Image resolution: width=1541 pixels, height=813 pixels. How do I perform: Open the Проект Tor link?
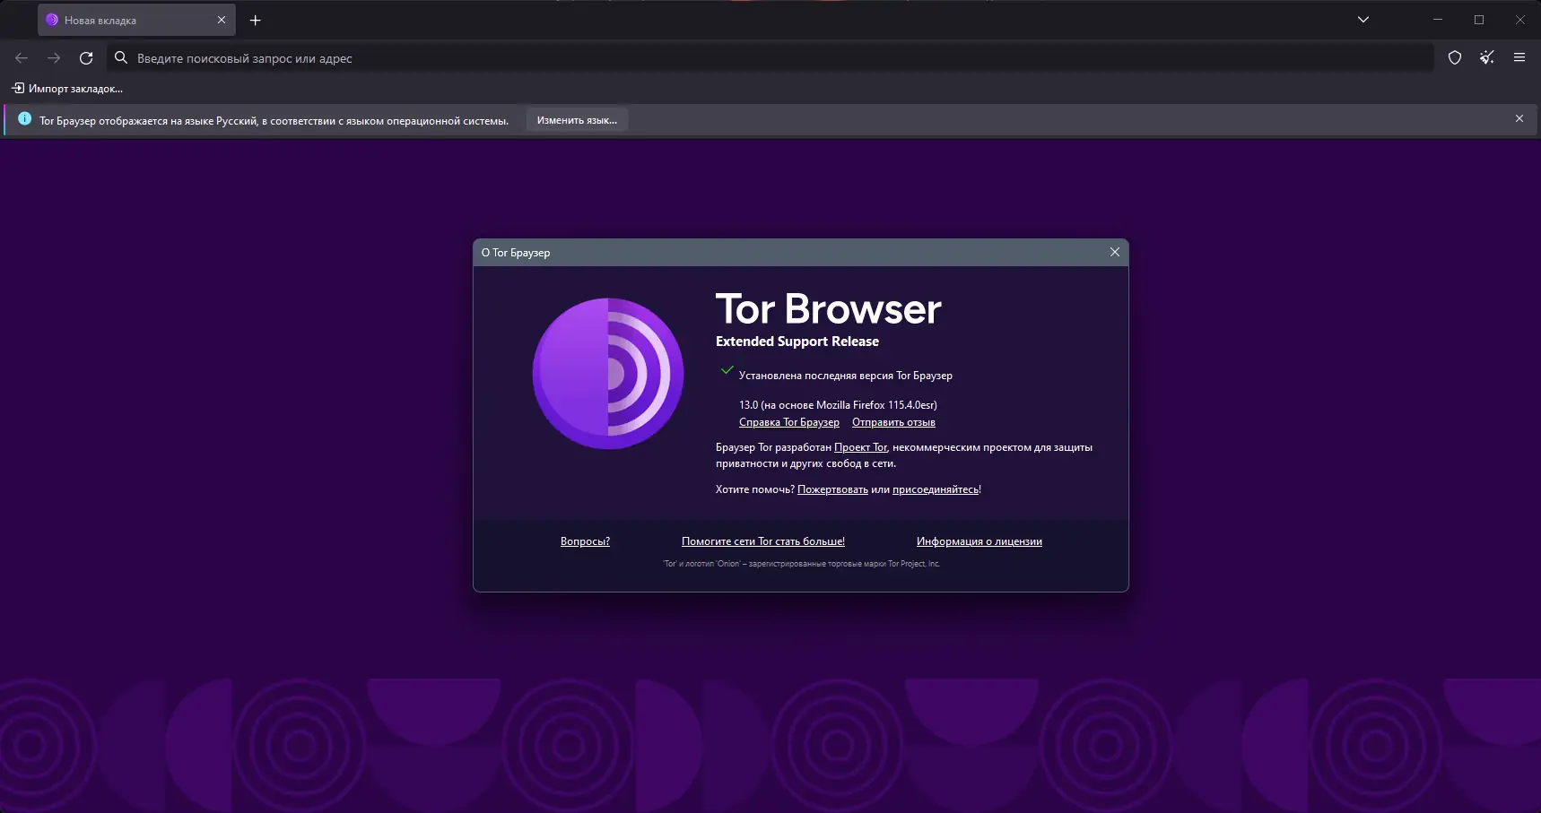tap(860, 447)
